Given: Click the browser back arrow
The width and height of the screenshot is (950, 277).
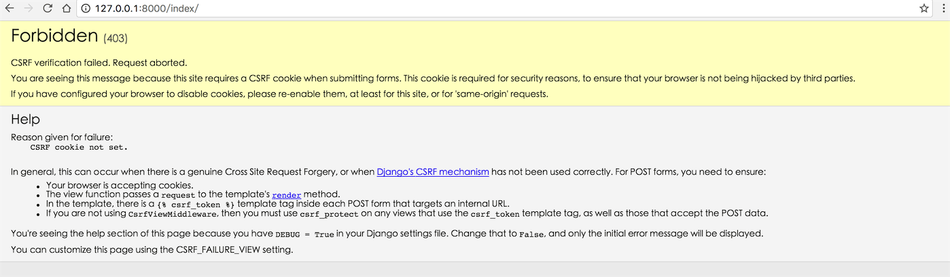Looking at the screenshot, I should coord(10,9).
